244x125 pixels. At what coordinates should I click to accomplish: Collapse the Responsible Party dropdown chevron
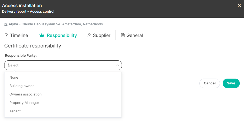(x=117, y=65)
